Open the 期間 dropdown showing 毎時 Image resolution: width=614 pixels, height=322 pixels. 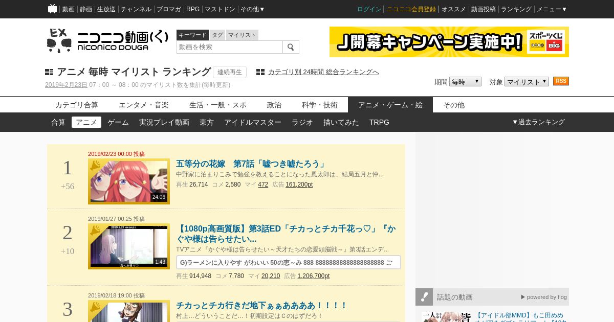[x=465, y=82]
